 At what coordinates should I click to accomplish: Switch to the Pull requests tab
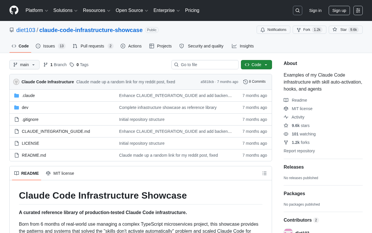tap(93, 46)
